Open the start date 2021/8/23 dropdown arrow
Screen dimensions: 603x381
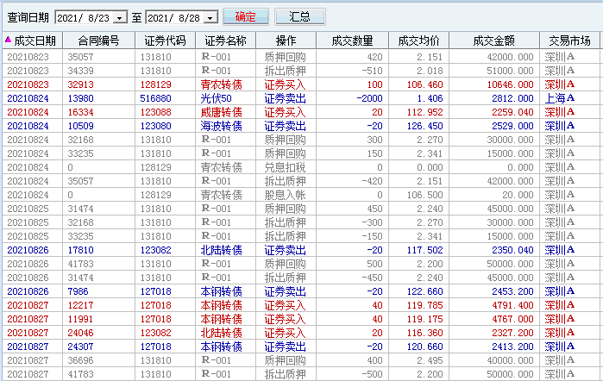[120, 18]
